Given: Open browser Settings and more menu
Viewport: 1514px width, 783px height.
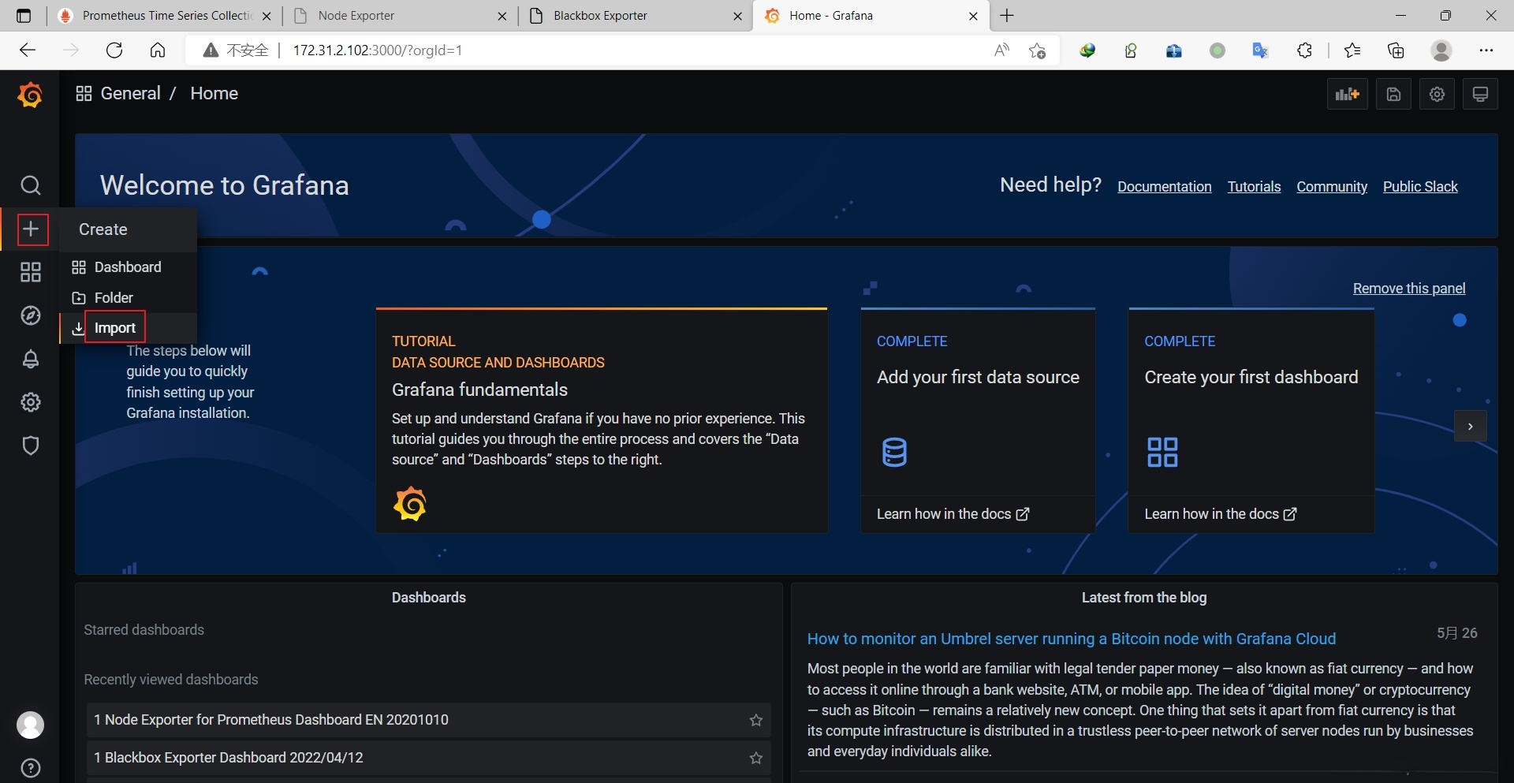Looking at the screenshot, I should pyautogui.click(x=1486, y=50).
